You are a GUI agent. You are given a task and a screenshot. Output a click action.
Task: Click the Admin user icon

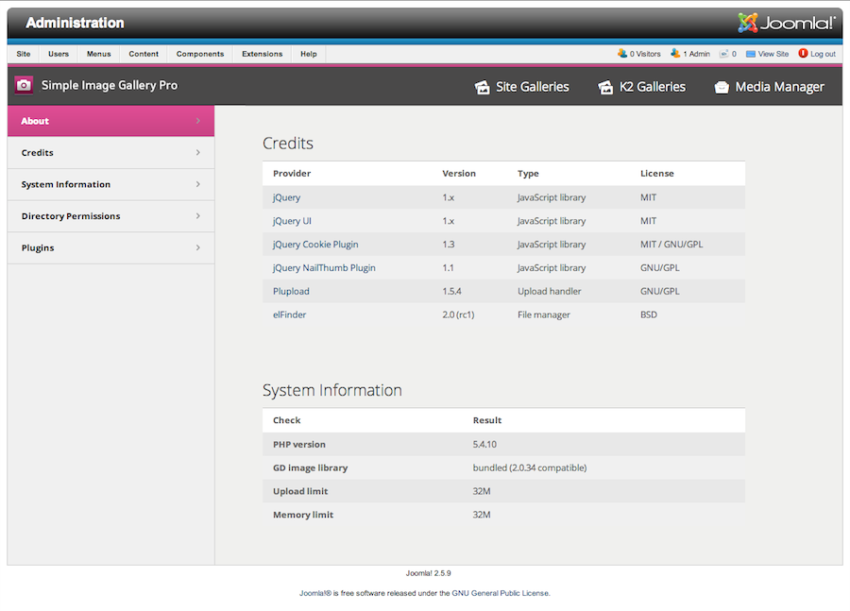click(675, 54)
